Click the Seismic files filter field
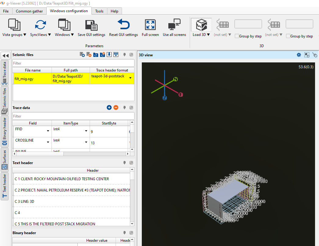The width and height of the screenshot is (319, 246). click(73, 63)
